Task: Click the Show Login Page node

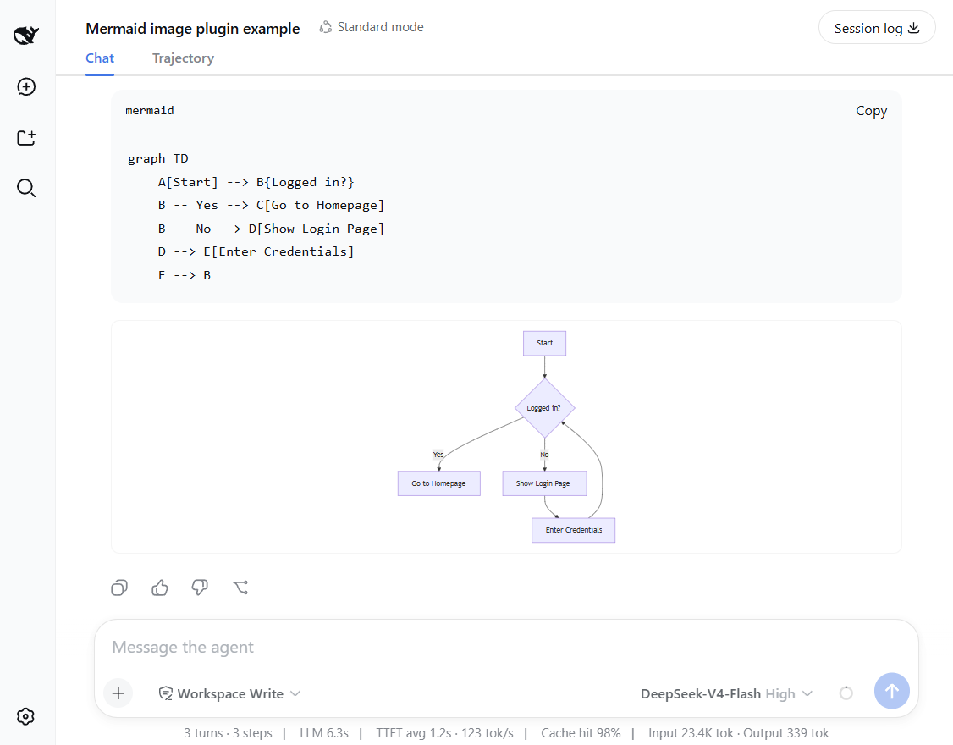Action: coord(544,483)
